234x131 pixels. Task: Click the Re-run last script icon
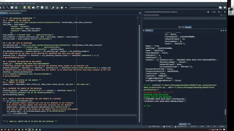point(38,7)
